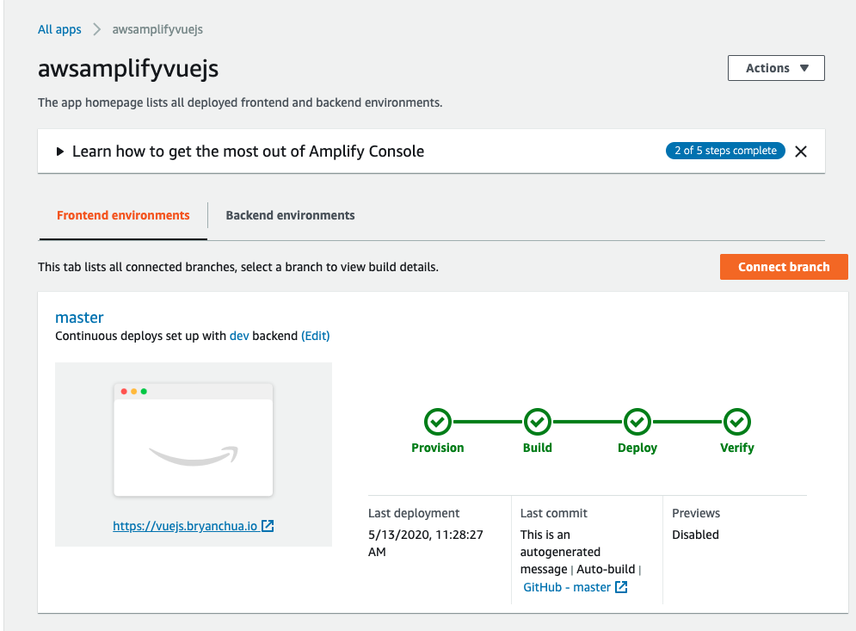Click external link icon beside vuejs.bryanchua.io
Viewport: 856px width, 631px height.
pos(268,526)
